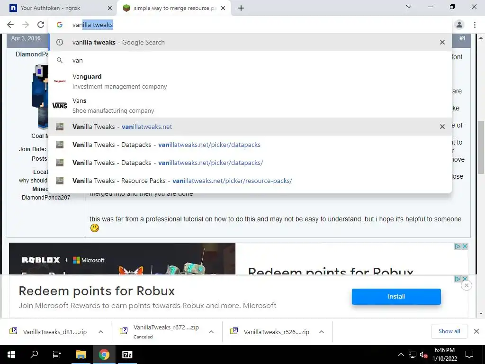Viewport: 485px width, 364px height.
Task: Select the simple way to merge resource tab
Action: tap(173, 8)
